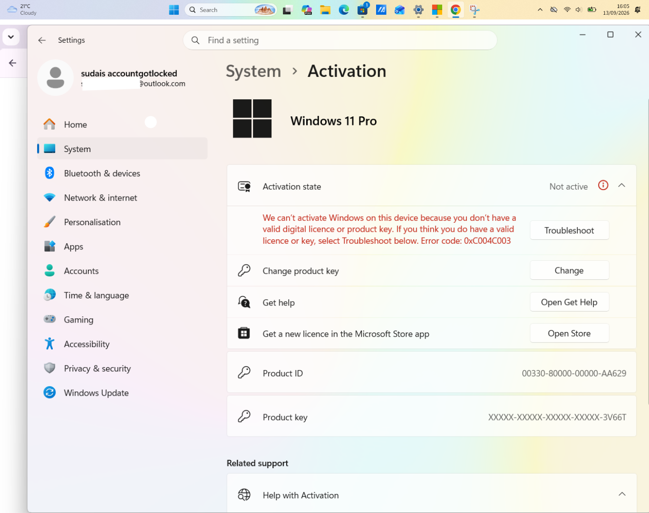Open Windows Update in sidebar
The image size is (649, 513).
(x=122, y=393)
